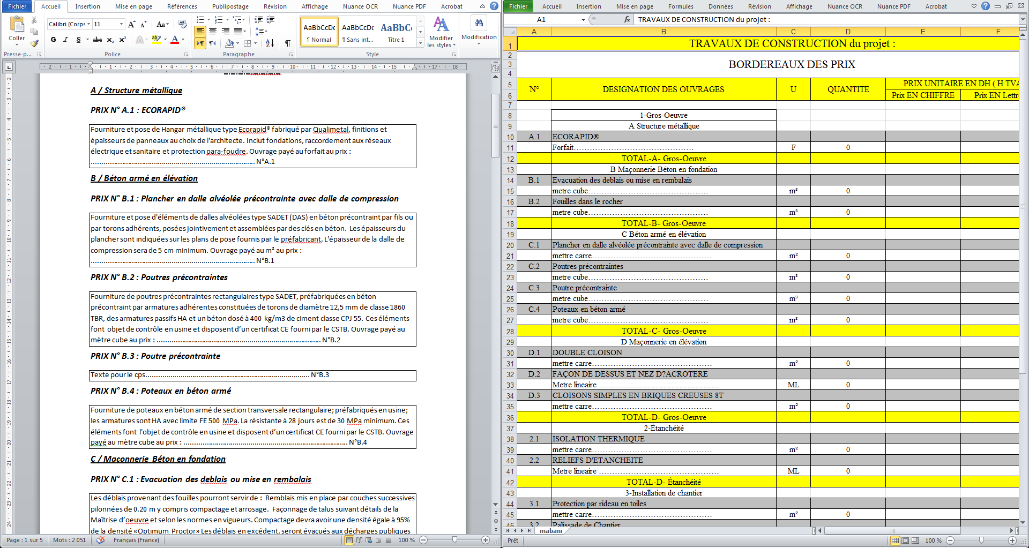The image size is (1029, 548).
Task: Click the fx insert function icon in Excel
Action: click(627, 19)
